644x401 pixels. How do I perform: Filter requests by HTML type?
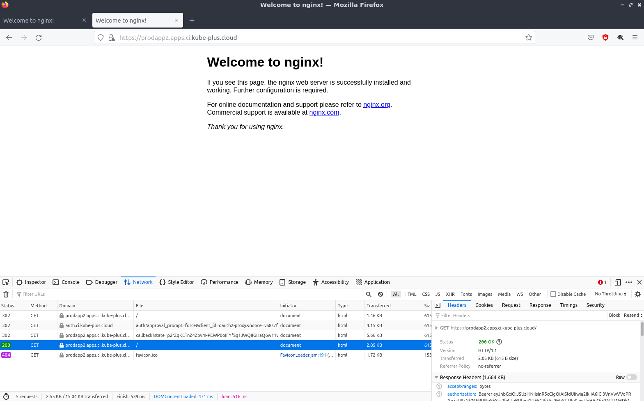(x=410, y=294)
